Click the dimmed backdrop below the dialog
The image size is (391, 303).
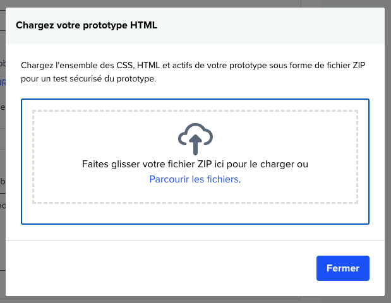click(189, 299)
